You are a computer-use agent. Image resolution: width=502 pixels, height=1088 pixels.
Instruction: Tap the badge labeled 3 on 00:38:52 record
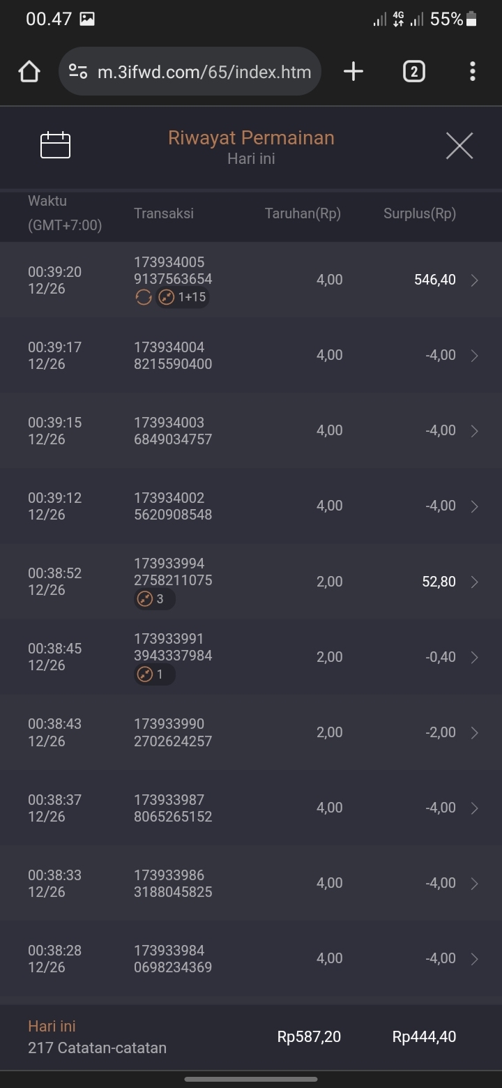click(x=154, y=599)
